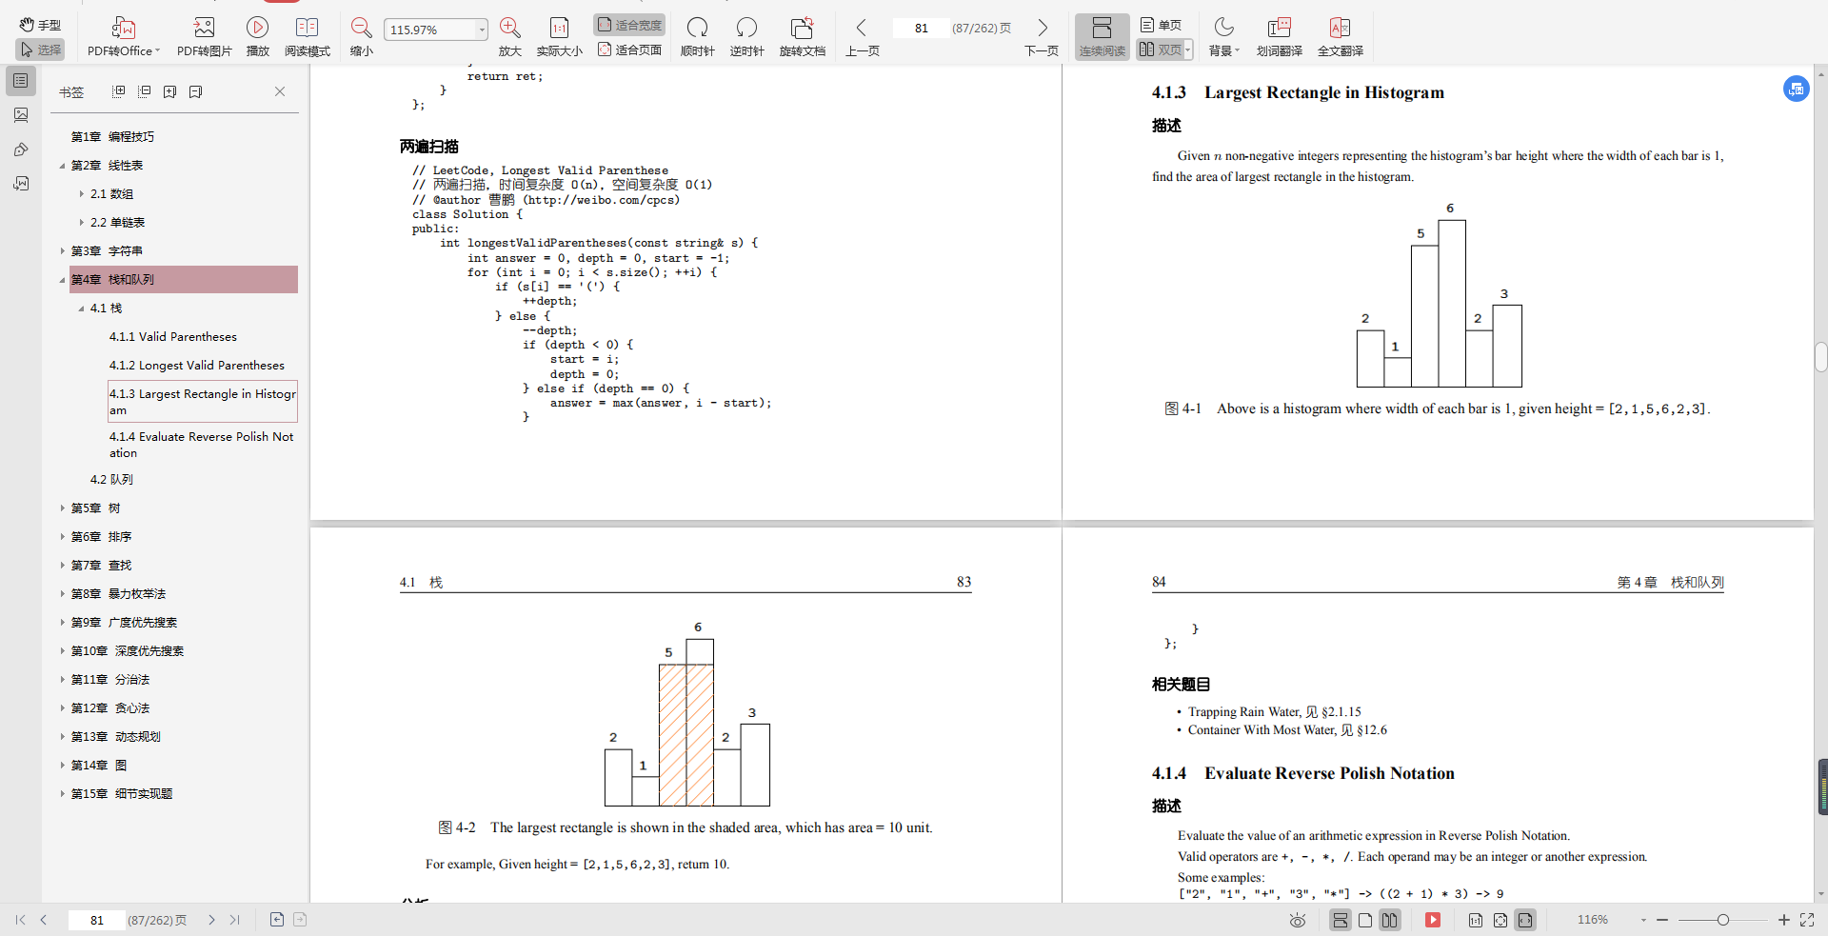This screenshot has height=936, width=1828.
Task: Expand the 第3章 字符串 chapter
Action: point(63,251)
